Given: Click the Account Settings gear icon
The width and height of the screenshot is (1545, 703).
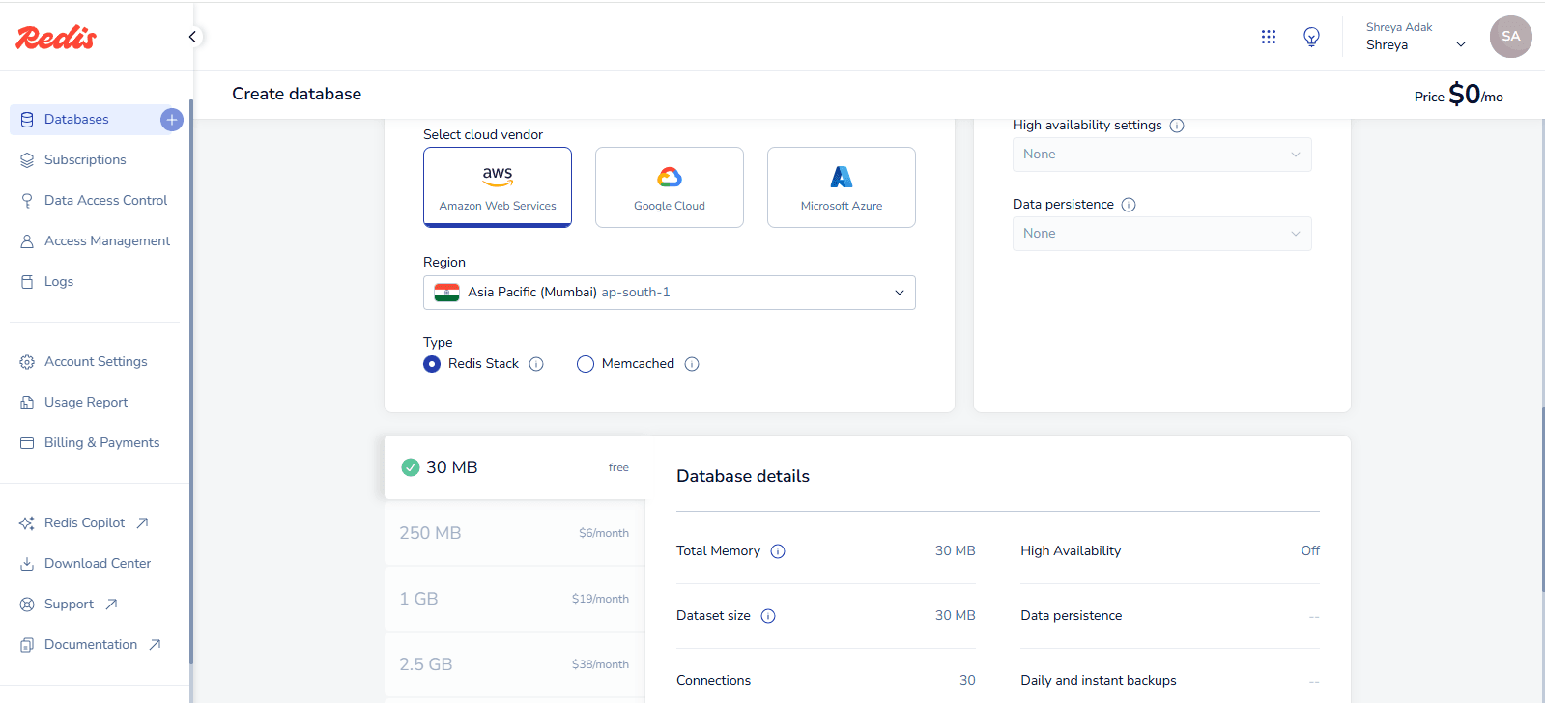Looking at the screenshot, I should (27, 362).
